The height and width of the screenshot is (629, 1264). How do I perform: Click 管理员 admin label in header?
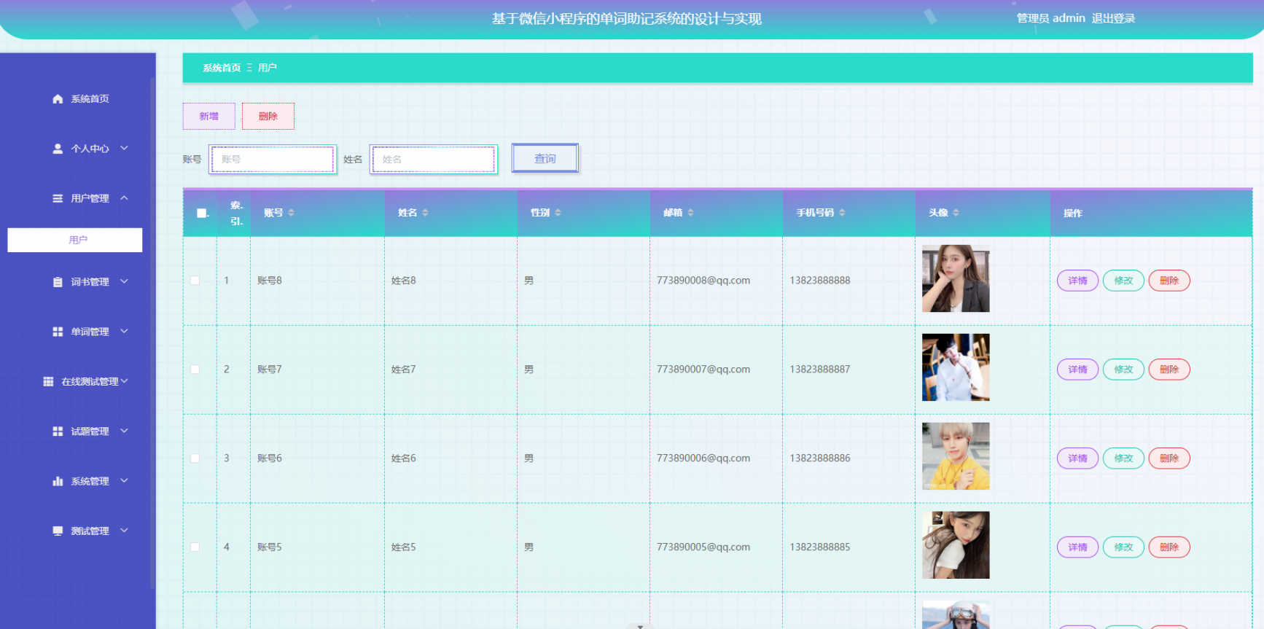tap(1050, 18)
